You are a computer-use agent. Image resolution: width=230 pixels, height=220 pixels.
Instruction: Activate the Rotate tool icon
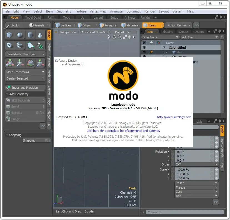[x=30, y=63]
